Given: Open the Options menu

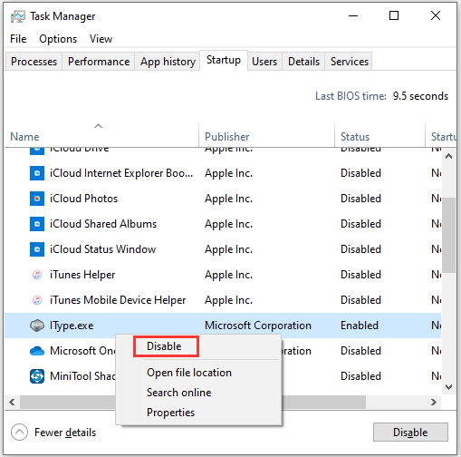Looking at the screenshot, I should [58, 39].
